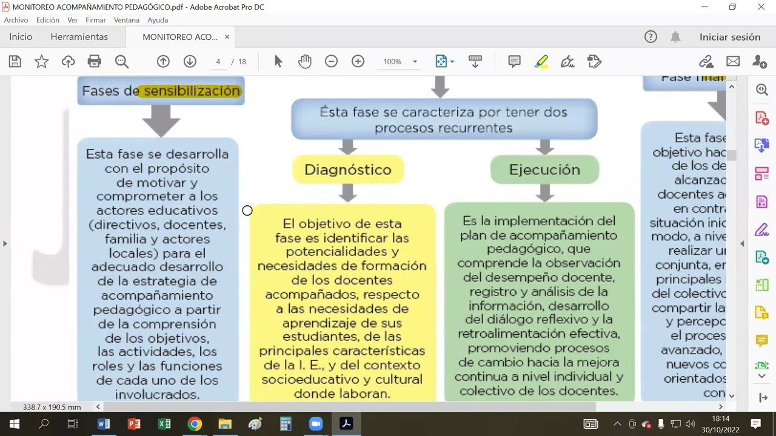Open Organize pages tool in right panel
776x436 pixels.
(x=762, y=174)
